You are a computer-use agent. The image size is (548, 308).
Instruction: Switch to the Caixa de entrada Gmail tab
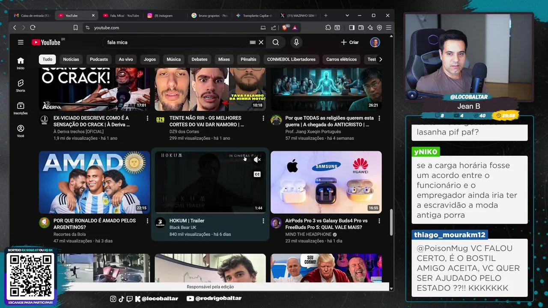(x=32, y=15)
